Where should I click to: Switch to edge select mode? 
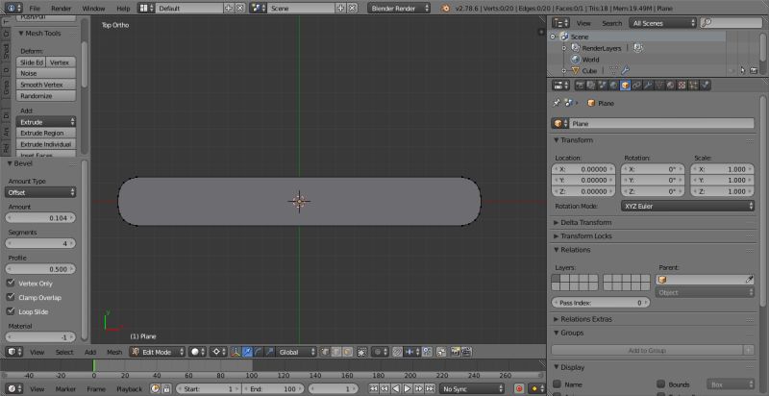(x=335, y=352)
